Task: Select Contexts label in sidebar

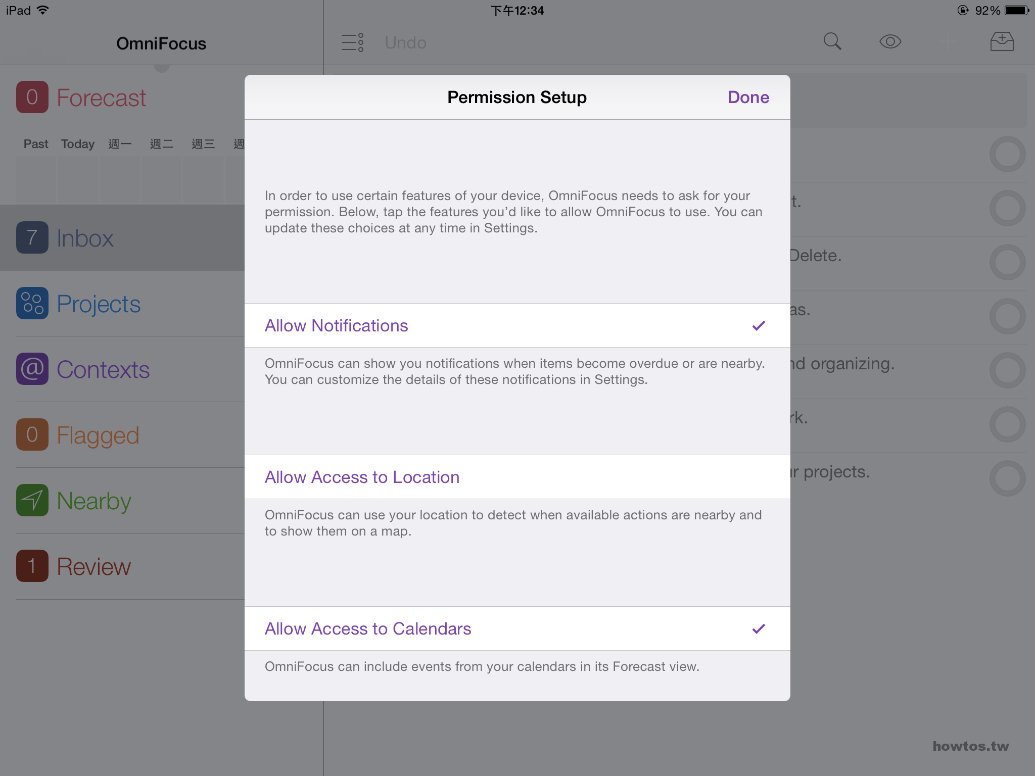Action: [103, 370]
